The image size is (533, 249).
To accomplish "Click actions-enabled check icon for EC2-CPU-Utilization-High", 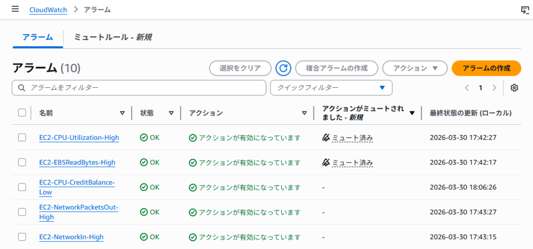I will (x=193, y=138).
